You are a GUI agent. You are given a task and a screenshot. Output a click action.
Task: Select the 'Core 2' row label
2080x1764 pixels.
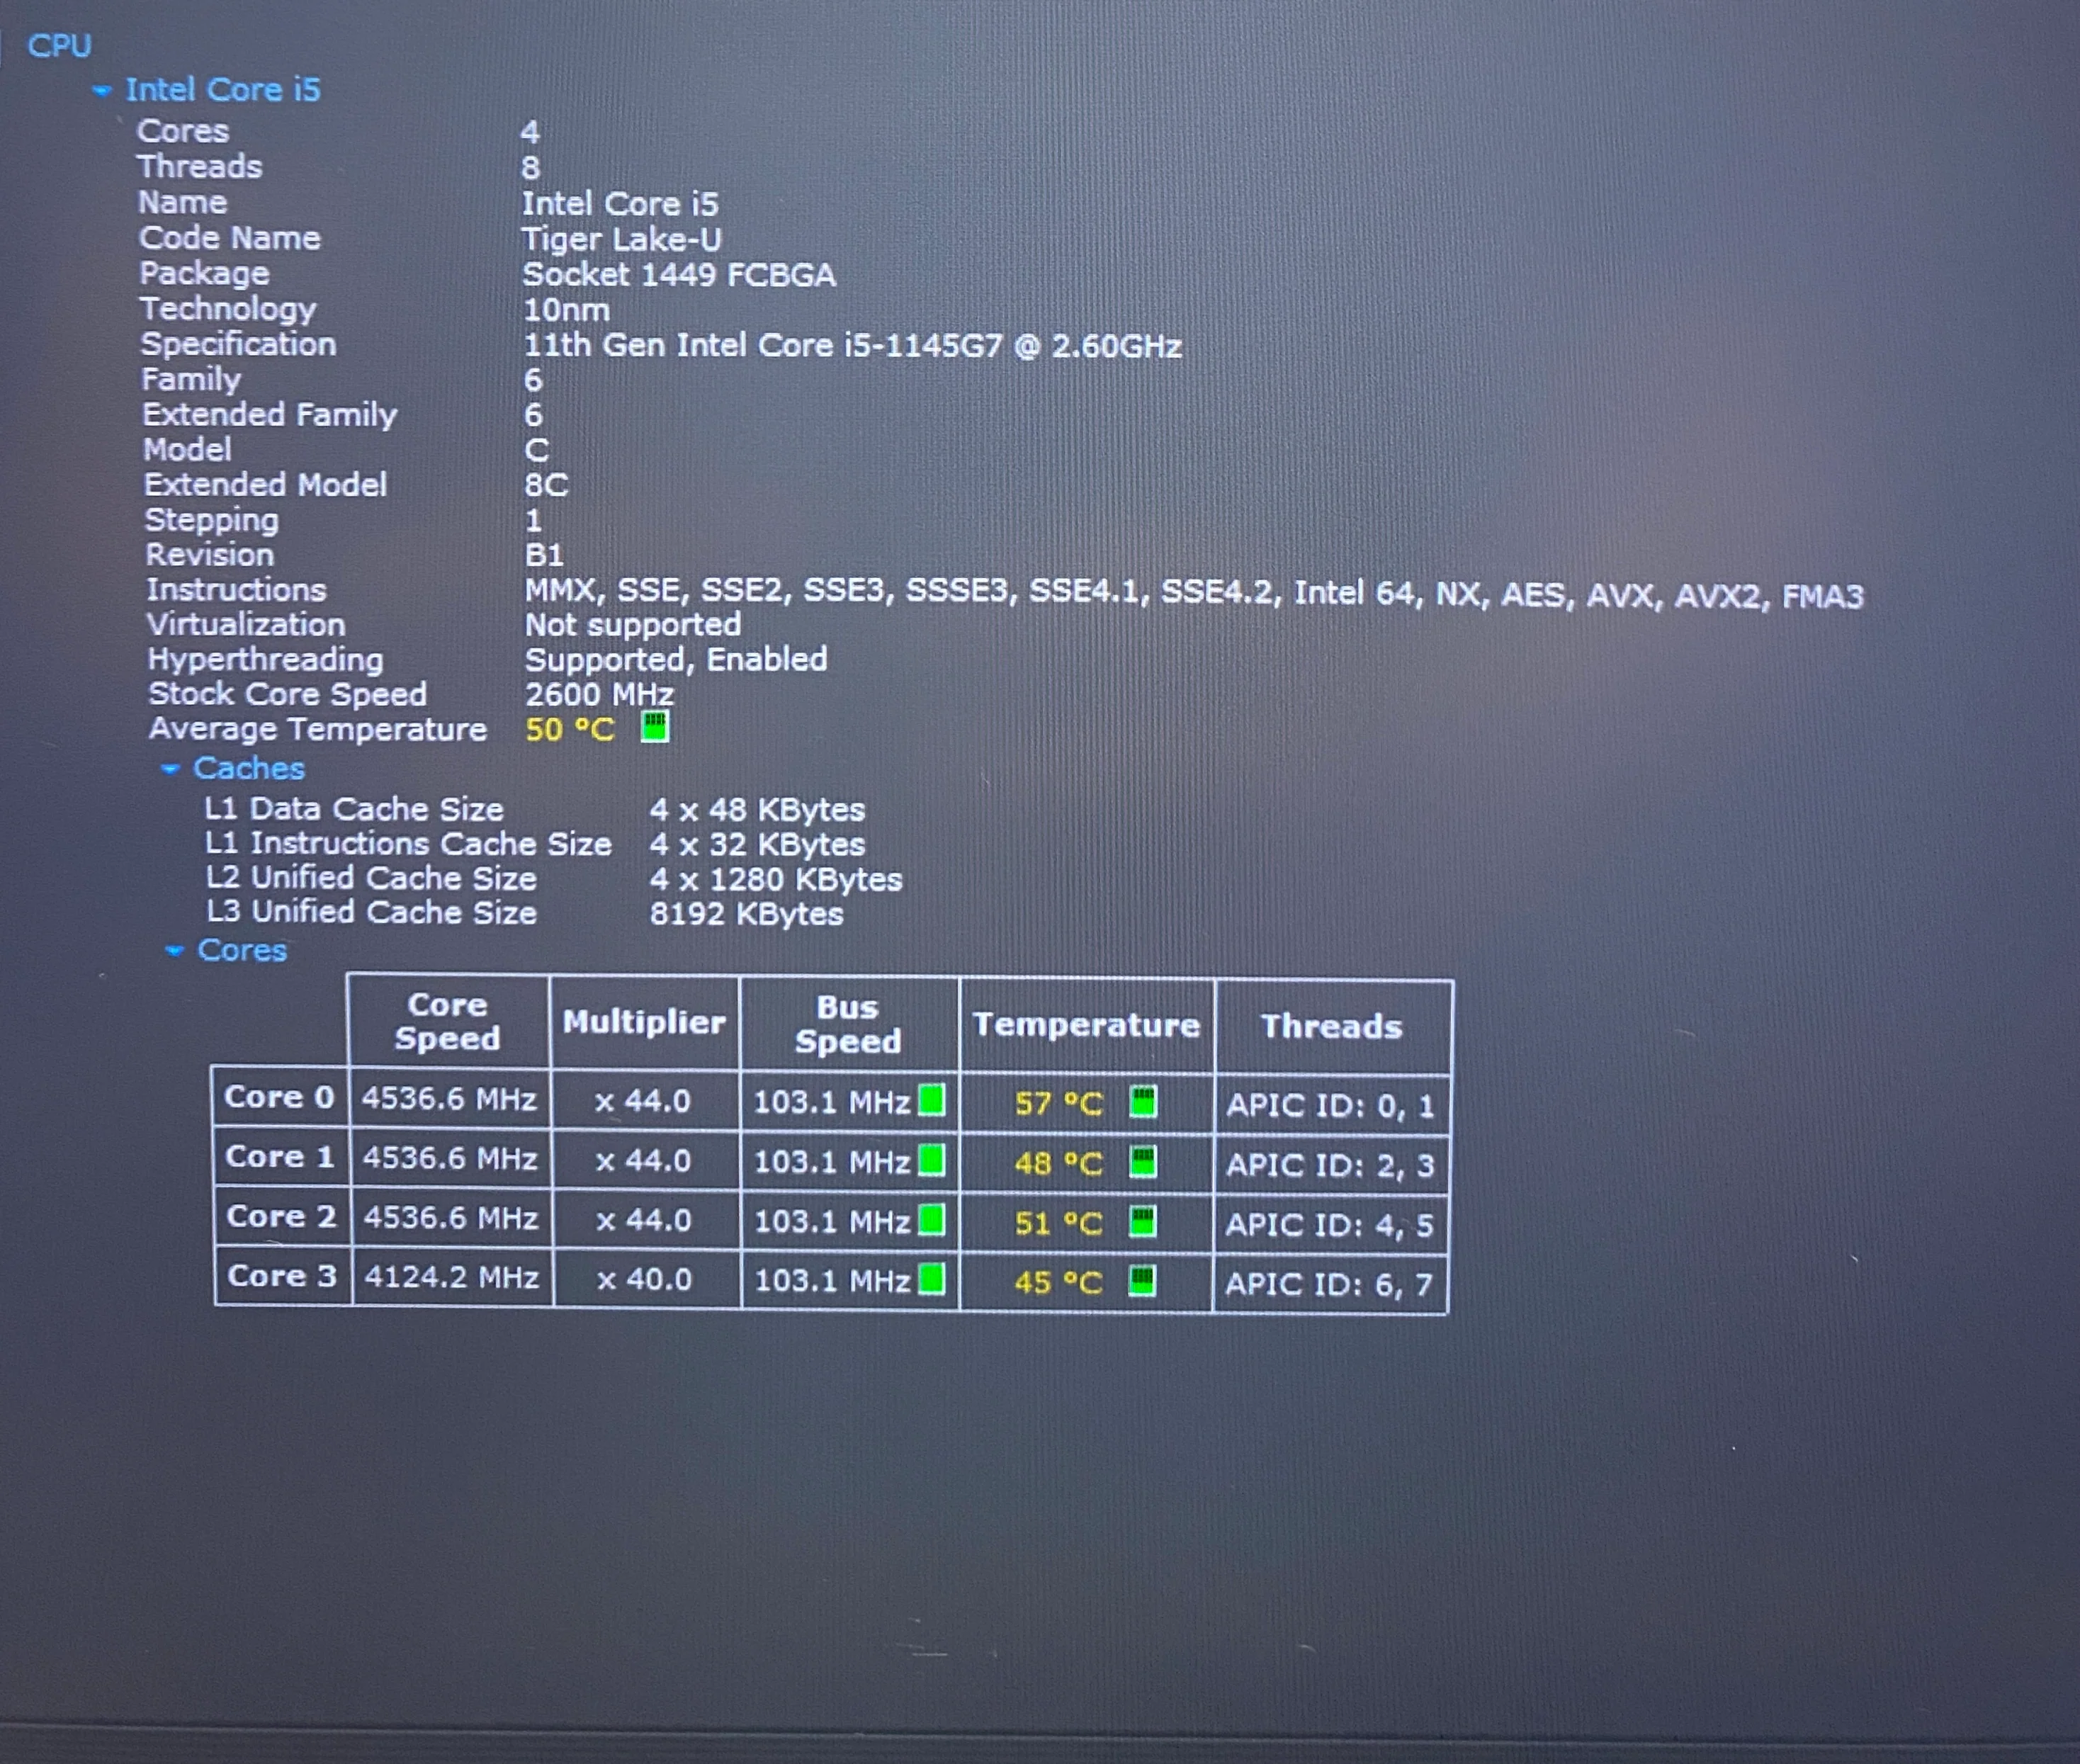tap(281, 1216)
